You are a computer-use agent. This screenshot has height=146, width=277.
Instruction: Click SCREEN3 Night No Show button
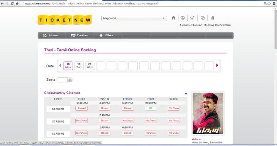coord(150,133)
